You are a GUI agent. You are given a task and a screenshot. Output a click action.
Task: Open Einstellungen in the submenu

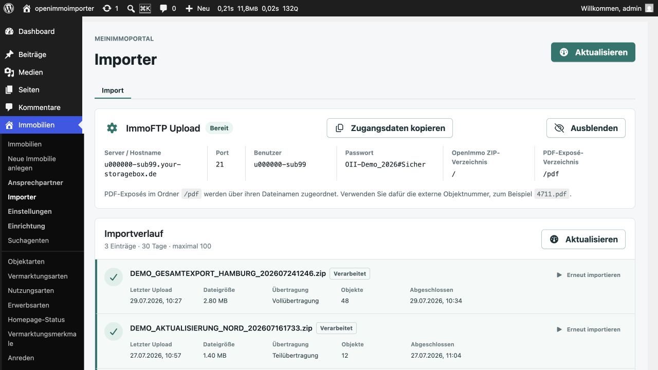point(30,211)
